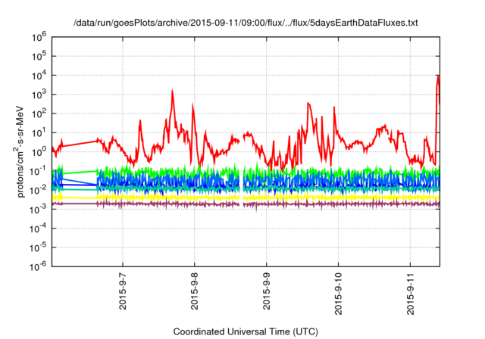Click the purple flux line near 10^-3
This screenshot has height=339, width=485.
(x=246, y=204)
